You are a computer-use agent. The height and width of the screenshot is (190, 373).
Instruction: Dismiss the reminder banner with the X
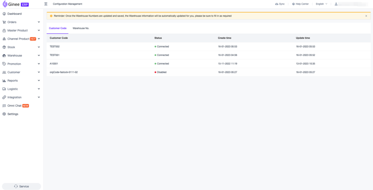pyautogui.click(x=366, y=16)
